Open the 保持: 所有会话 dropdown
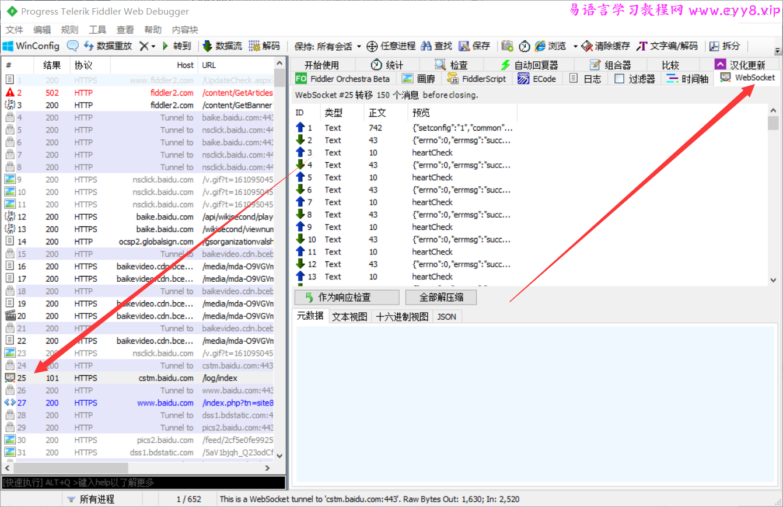The image size is (783, 507). point(327,46)
